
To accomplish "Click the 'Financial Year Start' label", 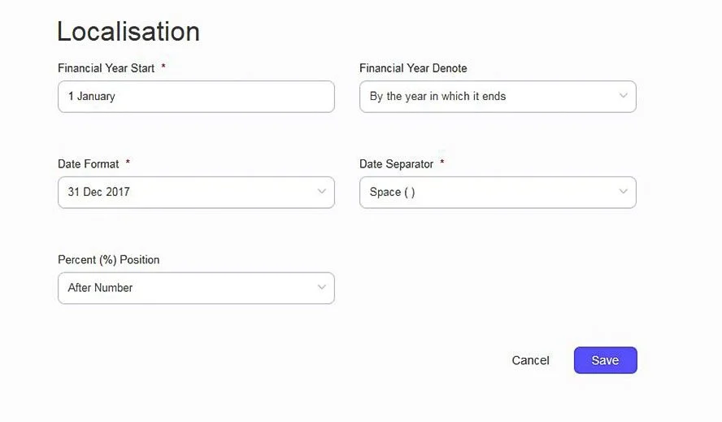I will (106, 68).
